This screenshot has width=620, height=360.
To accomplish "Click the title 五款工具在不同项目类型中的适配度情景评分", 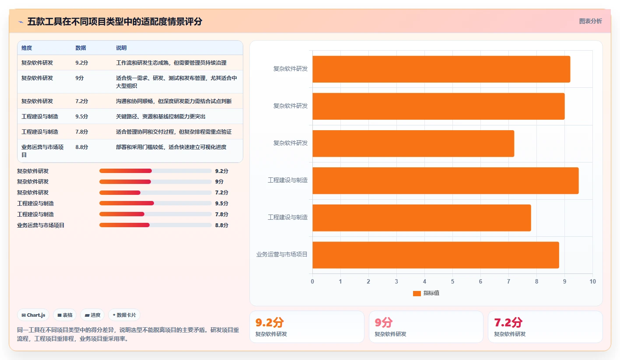I will [x=115, y=21].
